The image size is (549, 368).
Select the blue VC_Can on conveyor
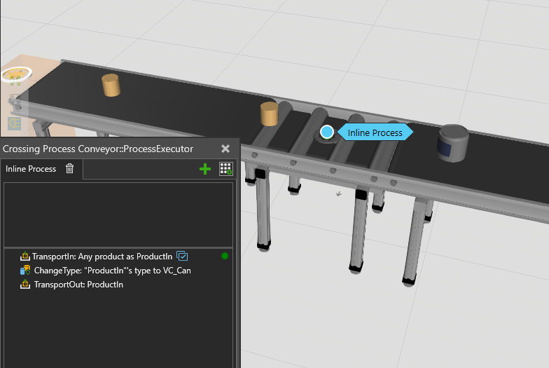pyautogui.click(x=453, y=142)
